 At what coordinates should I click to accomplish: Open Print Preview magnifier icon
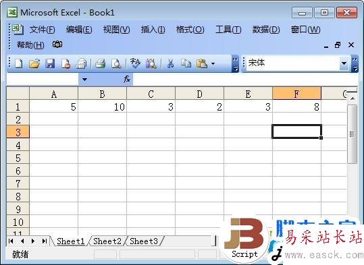click(x=116, y=63)
